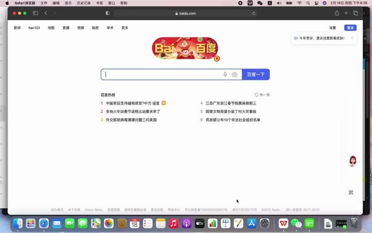Show the QR code icon
372x233 pixels.
pyautogui.click(x=351, y=192)
